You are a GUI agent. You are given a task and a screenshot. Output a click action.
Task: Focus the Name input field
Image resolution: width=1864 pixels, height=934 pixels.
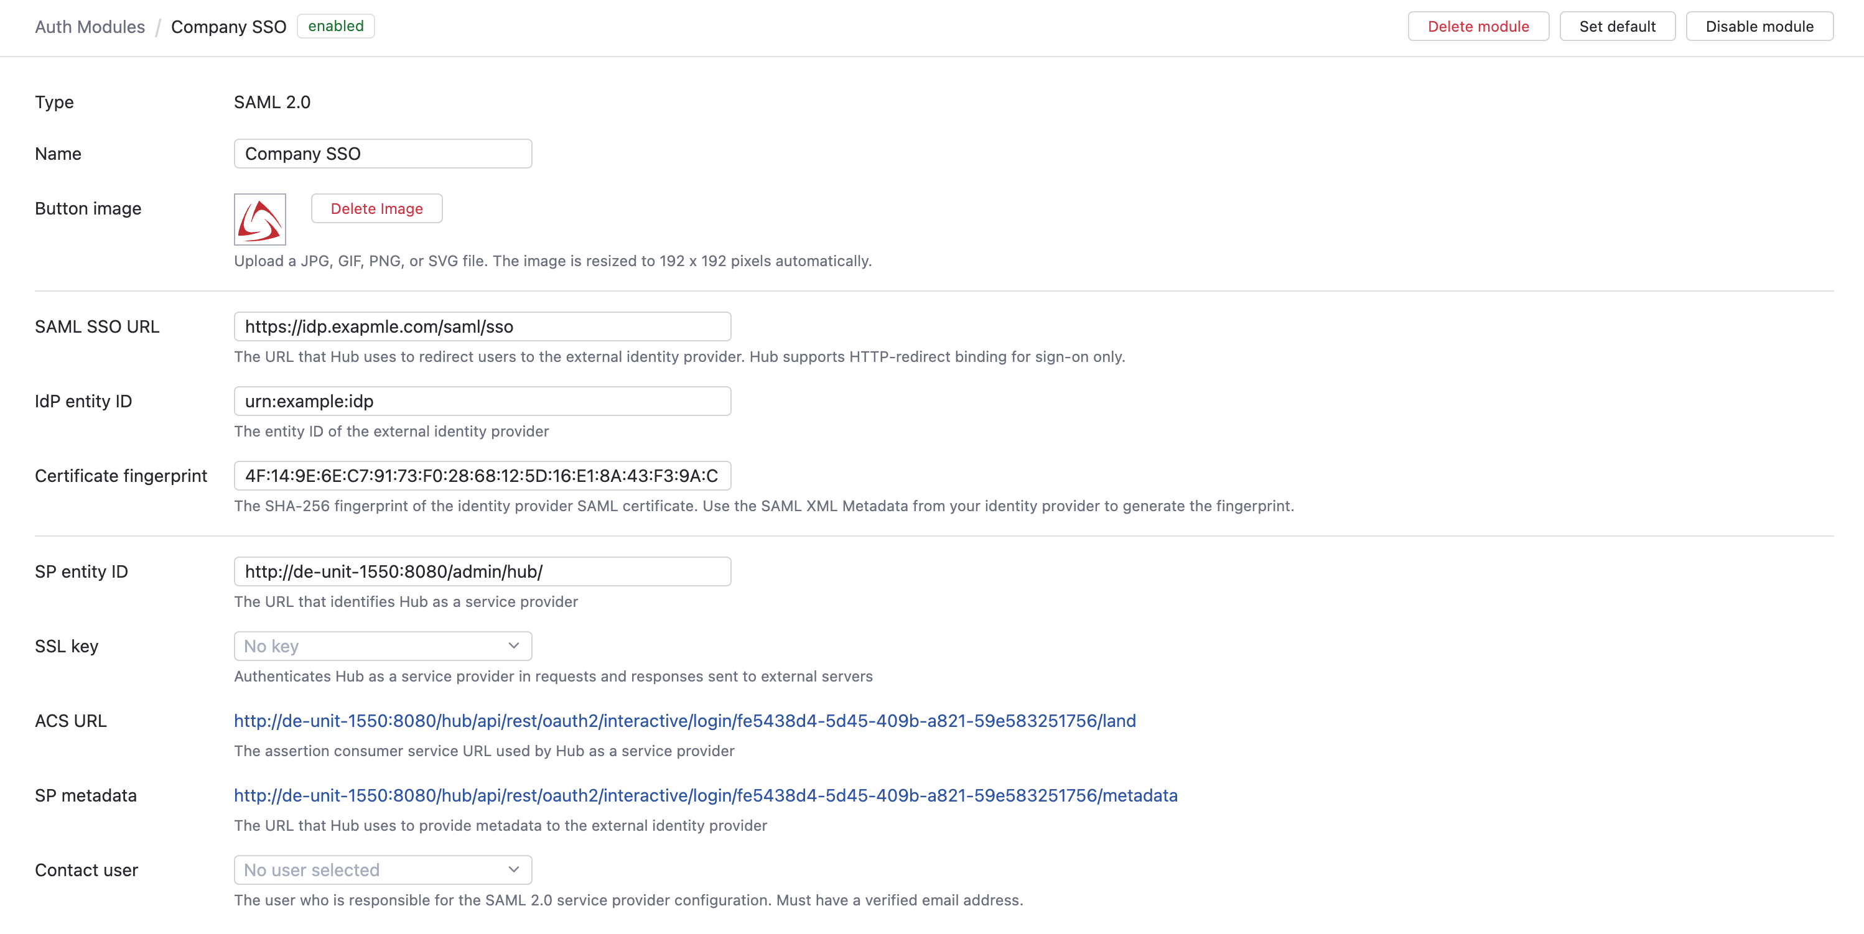[x=382, y=154]
